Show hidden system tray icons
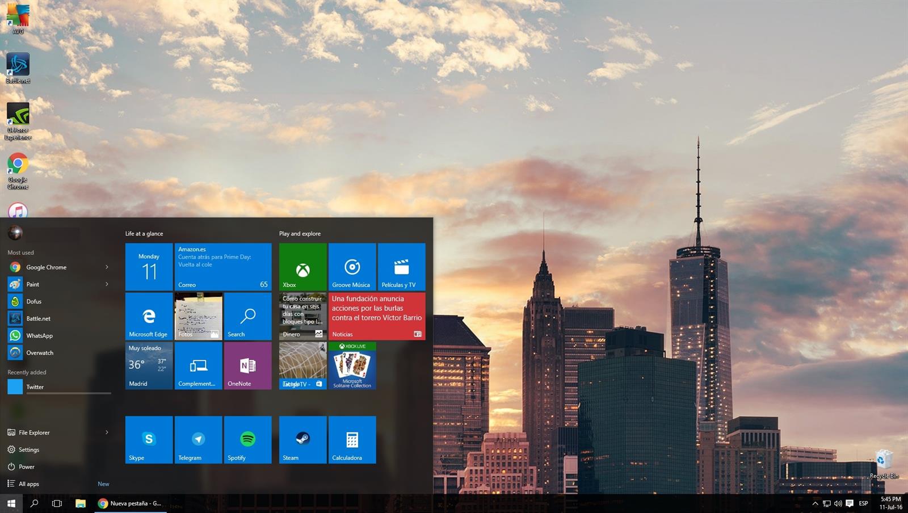908x513 pixels. pos(815,503)
